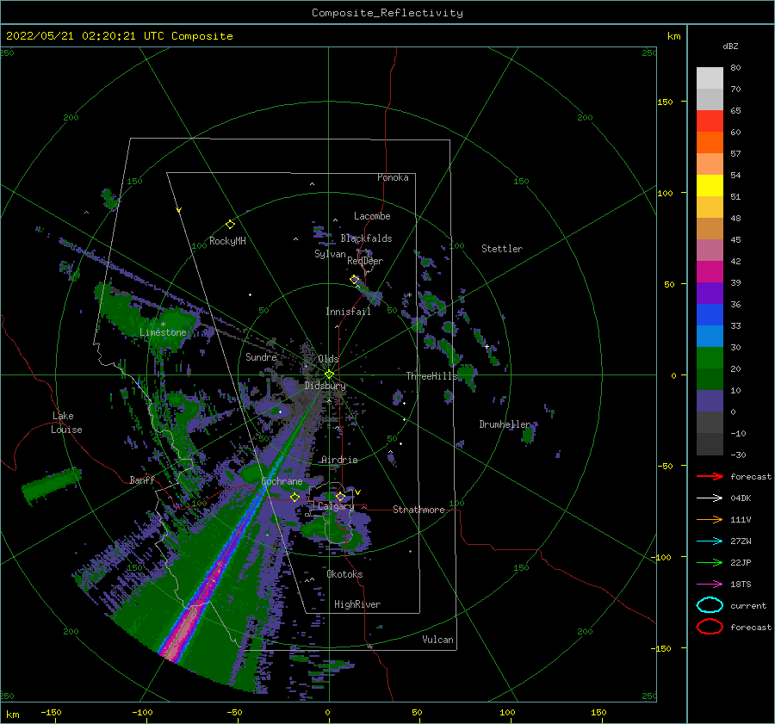775x724 pixels.
Task: Click the Airdrie label
Action: coord(339,460)
